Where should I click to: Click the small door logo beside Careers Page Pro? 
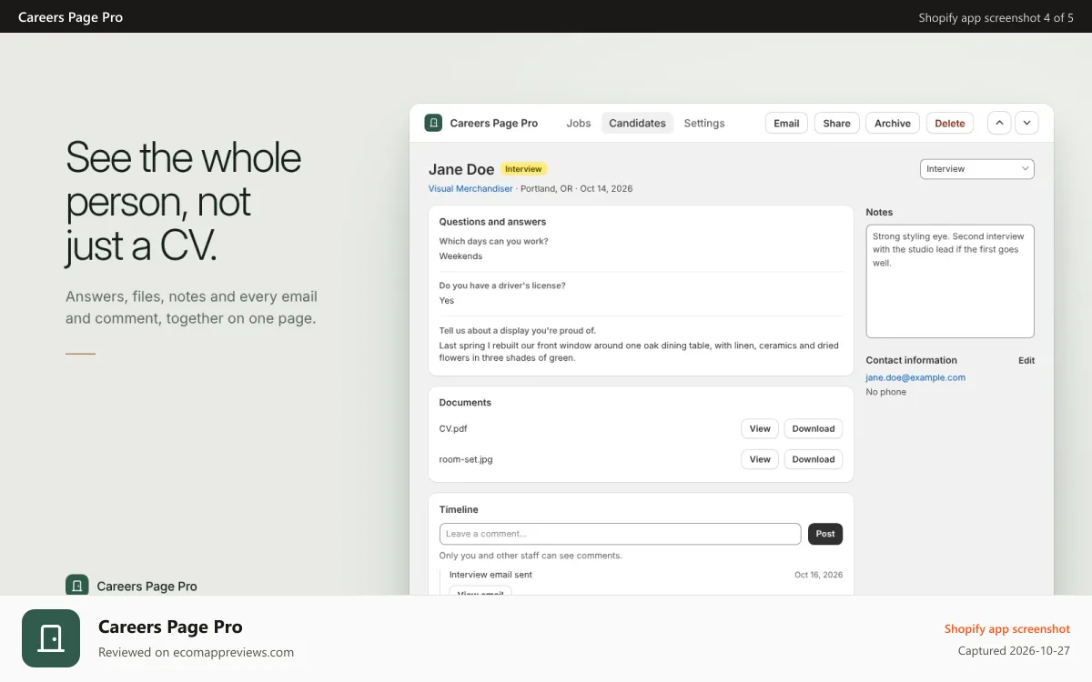(x=76, y=585)
